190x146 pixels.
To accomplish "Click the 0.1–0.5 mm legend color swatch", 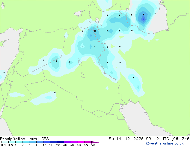I will coord(5,142).
